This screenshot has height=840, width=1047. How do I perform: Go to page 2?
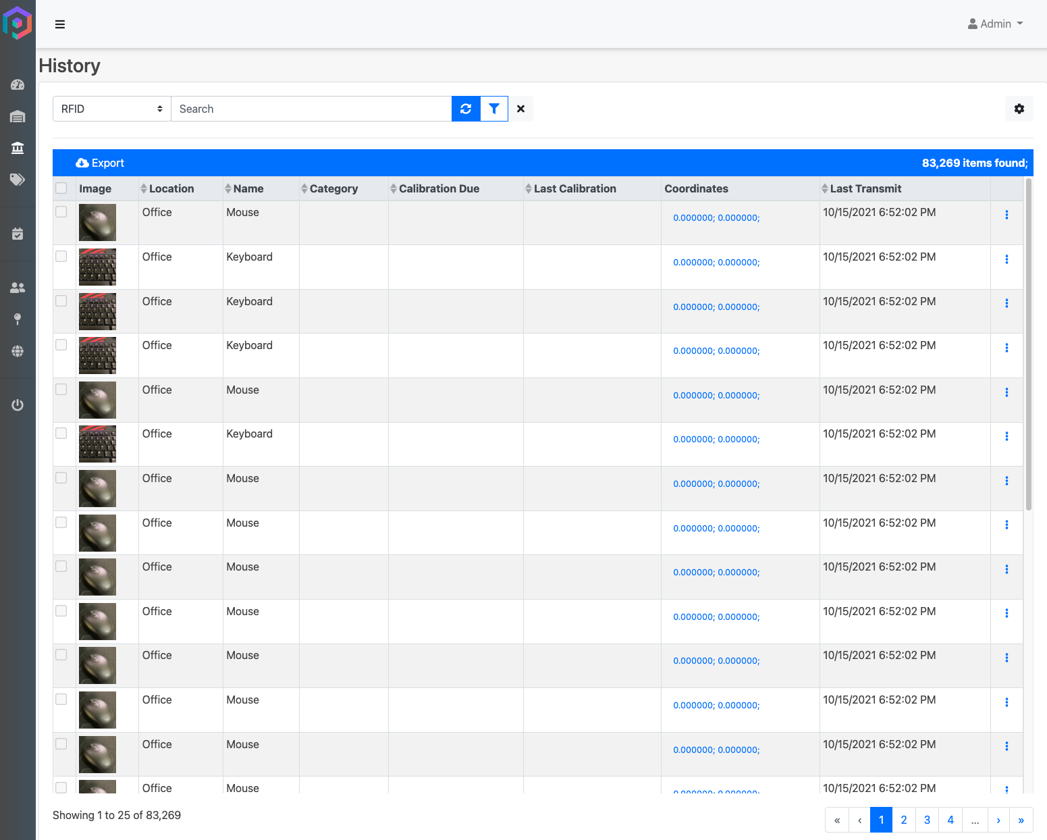click(904, 820)
